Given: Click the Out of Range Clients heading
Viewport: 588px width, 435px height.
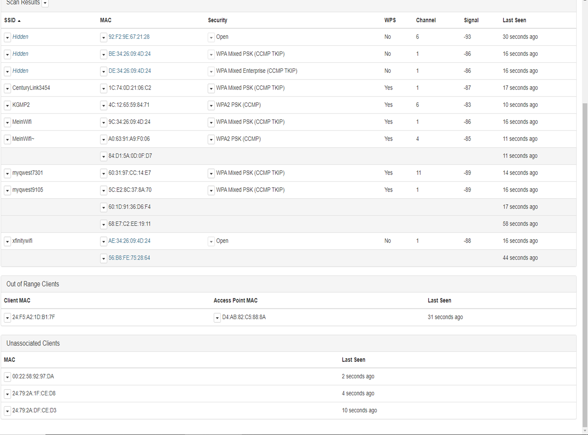Looking at the screenshot, I should pyautogui.click(x=33, y=284).
